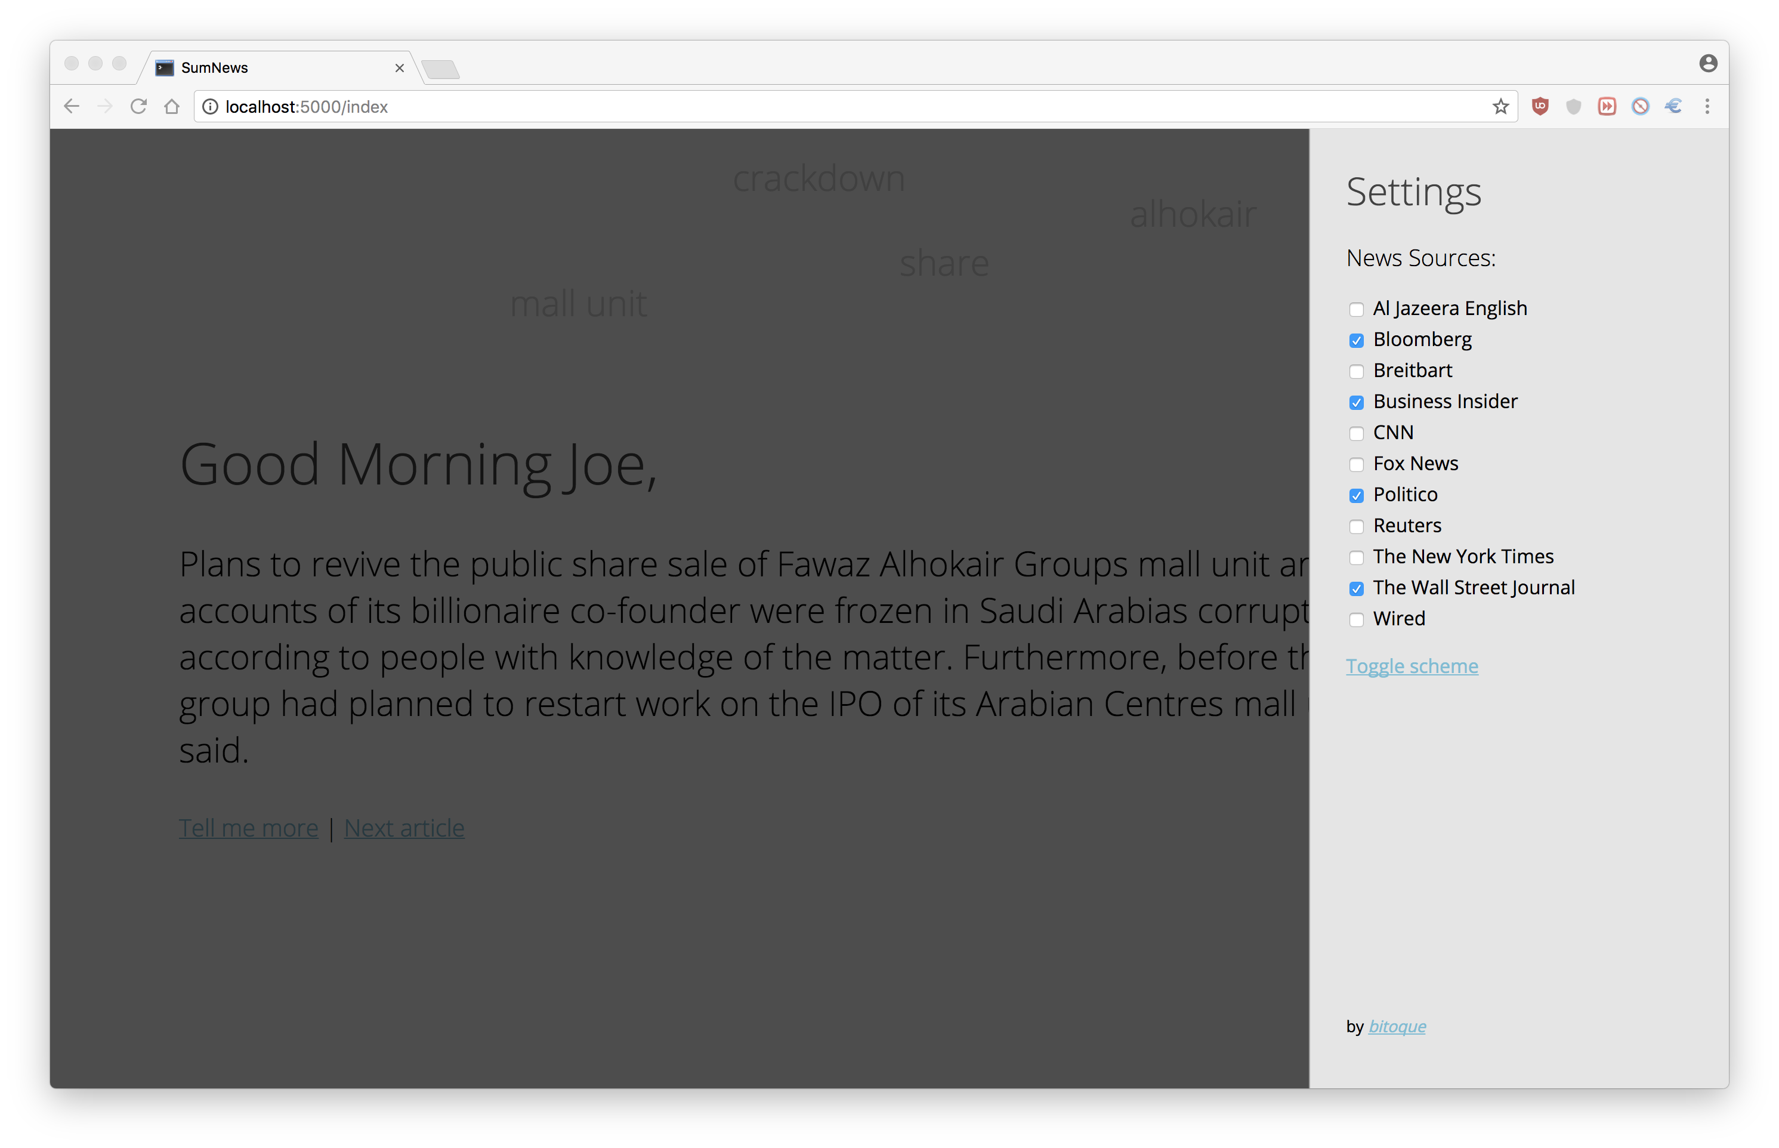The width and height of the screenshot is (1779, 1148).
Task: Disable The Wall Street Journal source
Action: pyautogui.click(x=1355, y=589)
